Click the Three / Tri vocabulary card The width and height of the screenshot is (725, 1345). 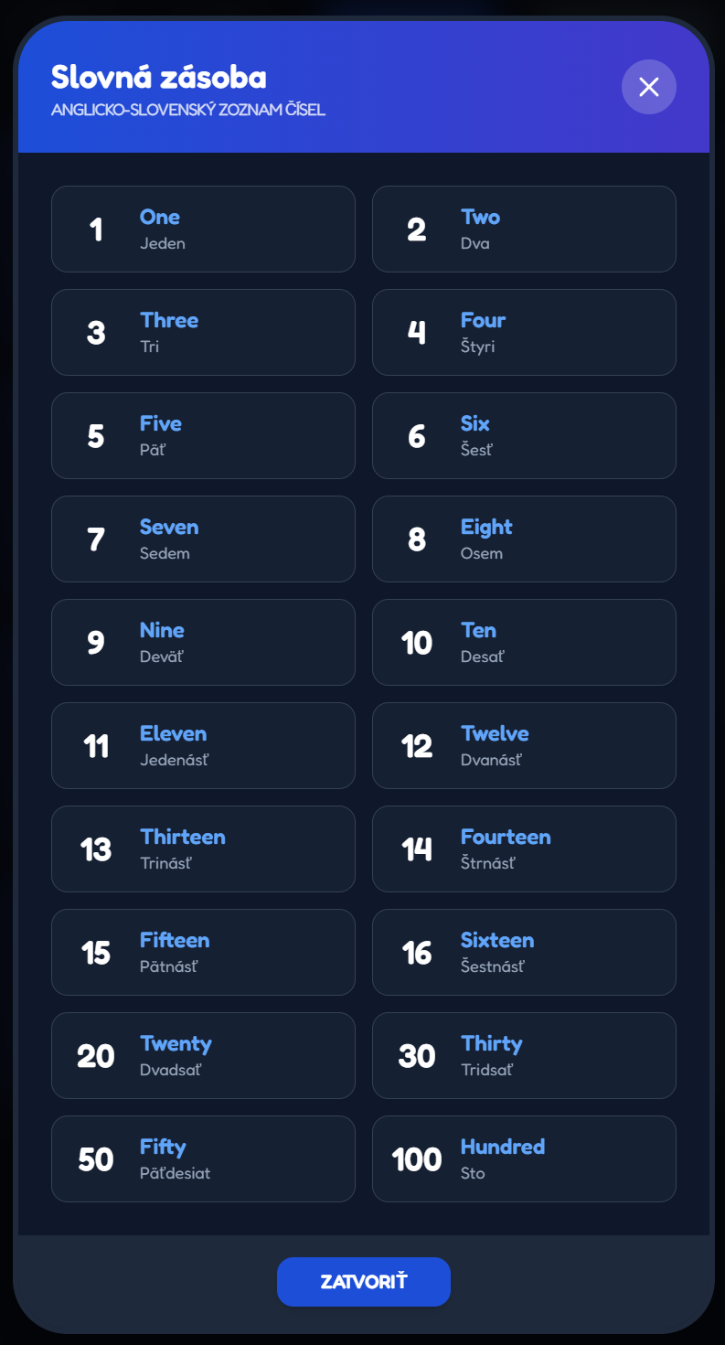203,333
